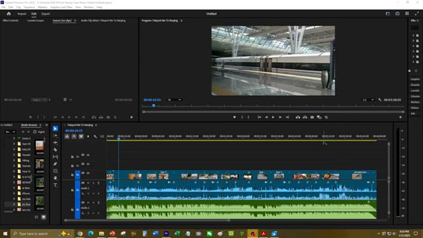
Task: Open Quick Export share icon
Action: (397, 13)
